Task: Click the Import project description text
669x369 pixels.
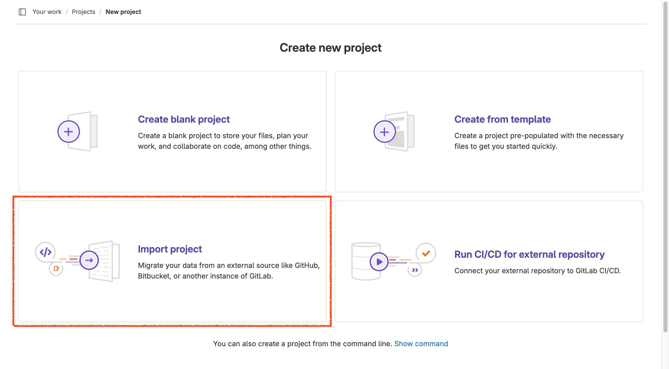Action: [x=228, y=271]
